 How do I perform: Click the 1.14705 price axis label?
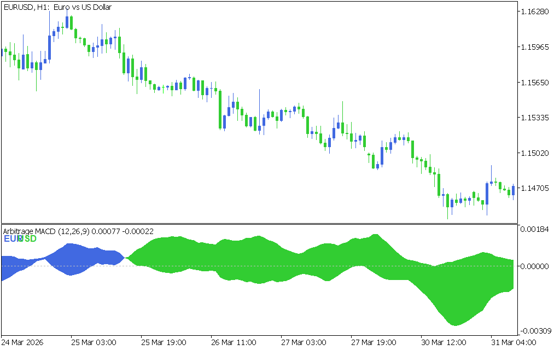click(536, 188)
